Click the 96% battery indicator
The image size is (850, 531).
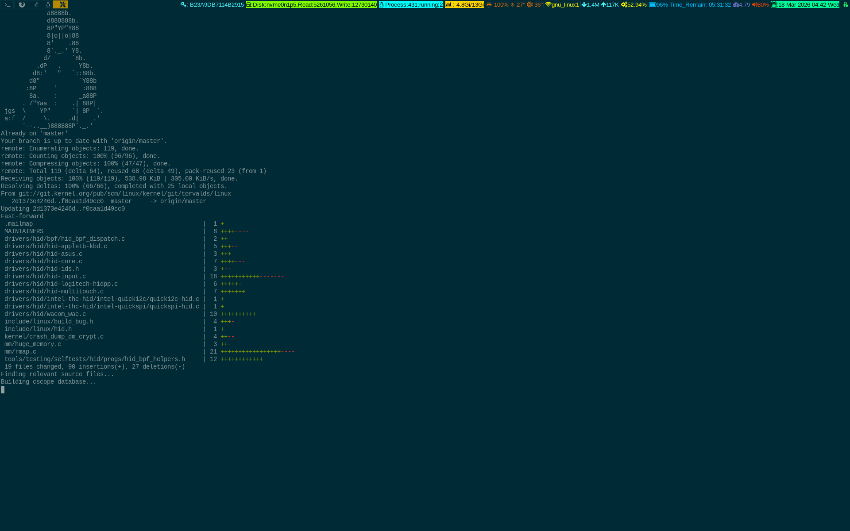[x=658, y=5]
